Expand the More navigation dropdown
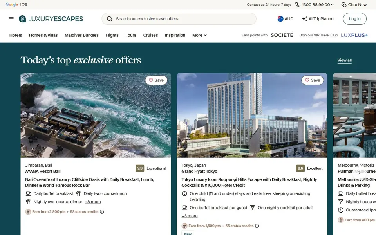 click(x=199, y=35)
